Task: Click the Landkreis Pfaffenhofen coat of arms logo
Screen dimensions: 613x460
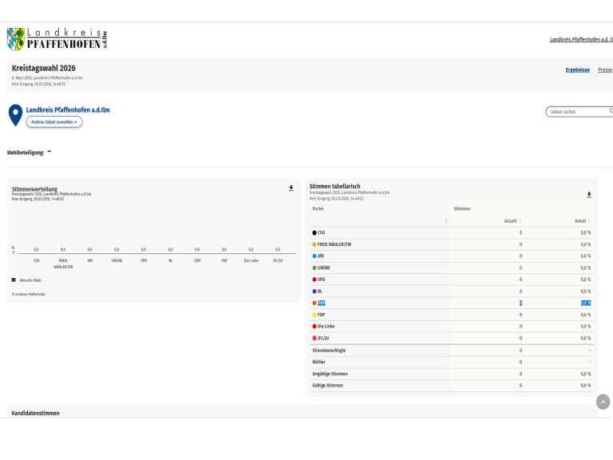Action: [16, 38]
